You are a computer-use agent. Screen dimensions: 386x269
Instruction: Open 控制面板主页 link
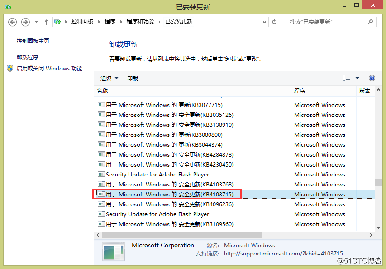click(33, 41)
